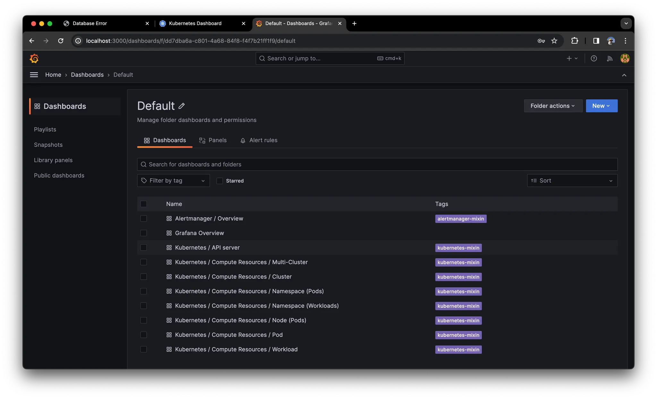This screenshot has width=657, height=399.
Task: Click the user profile avatar in Grafana
Action: [625, 58]
